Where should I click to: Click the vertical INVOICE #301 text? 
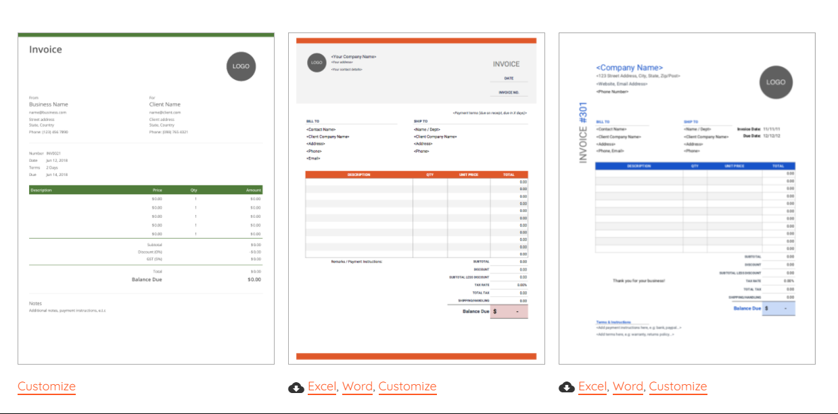[583, 133]
